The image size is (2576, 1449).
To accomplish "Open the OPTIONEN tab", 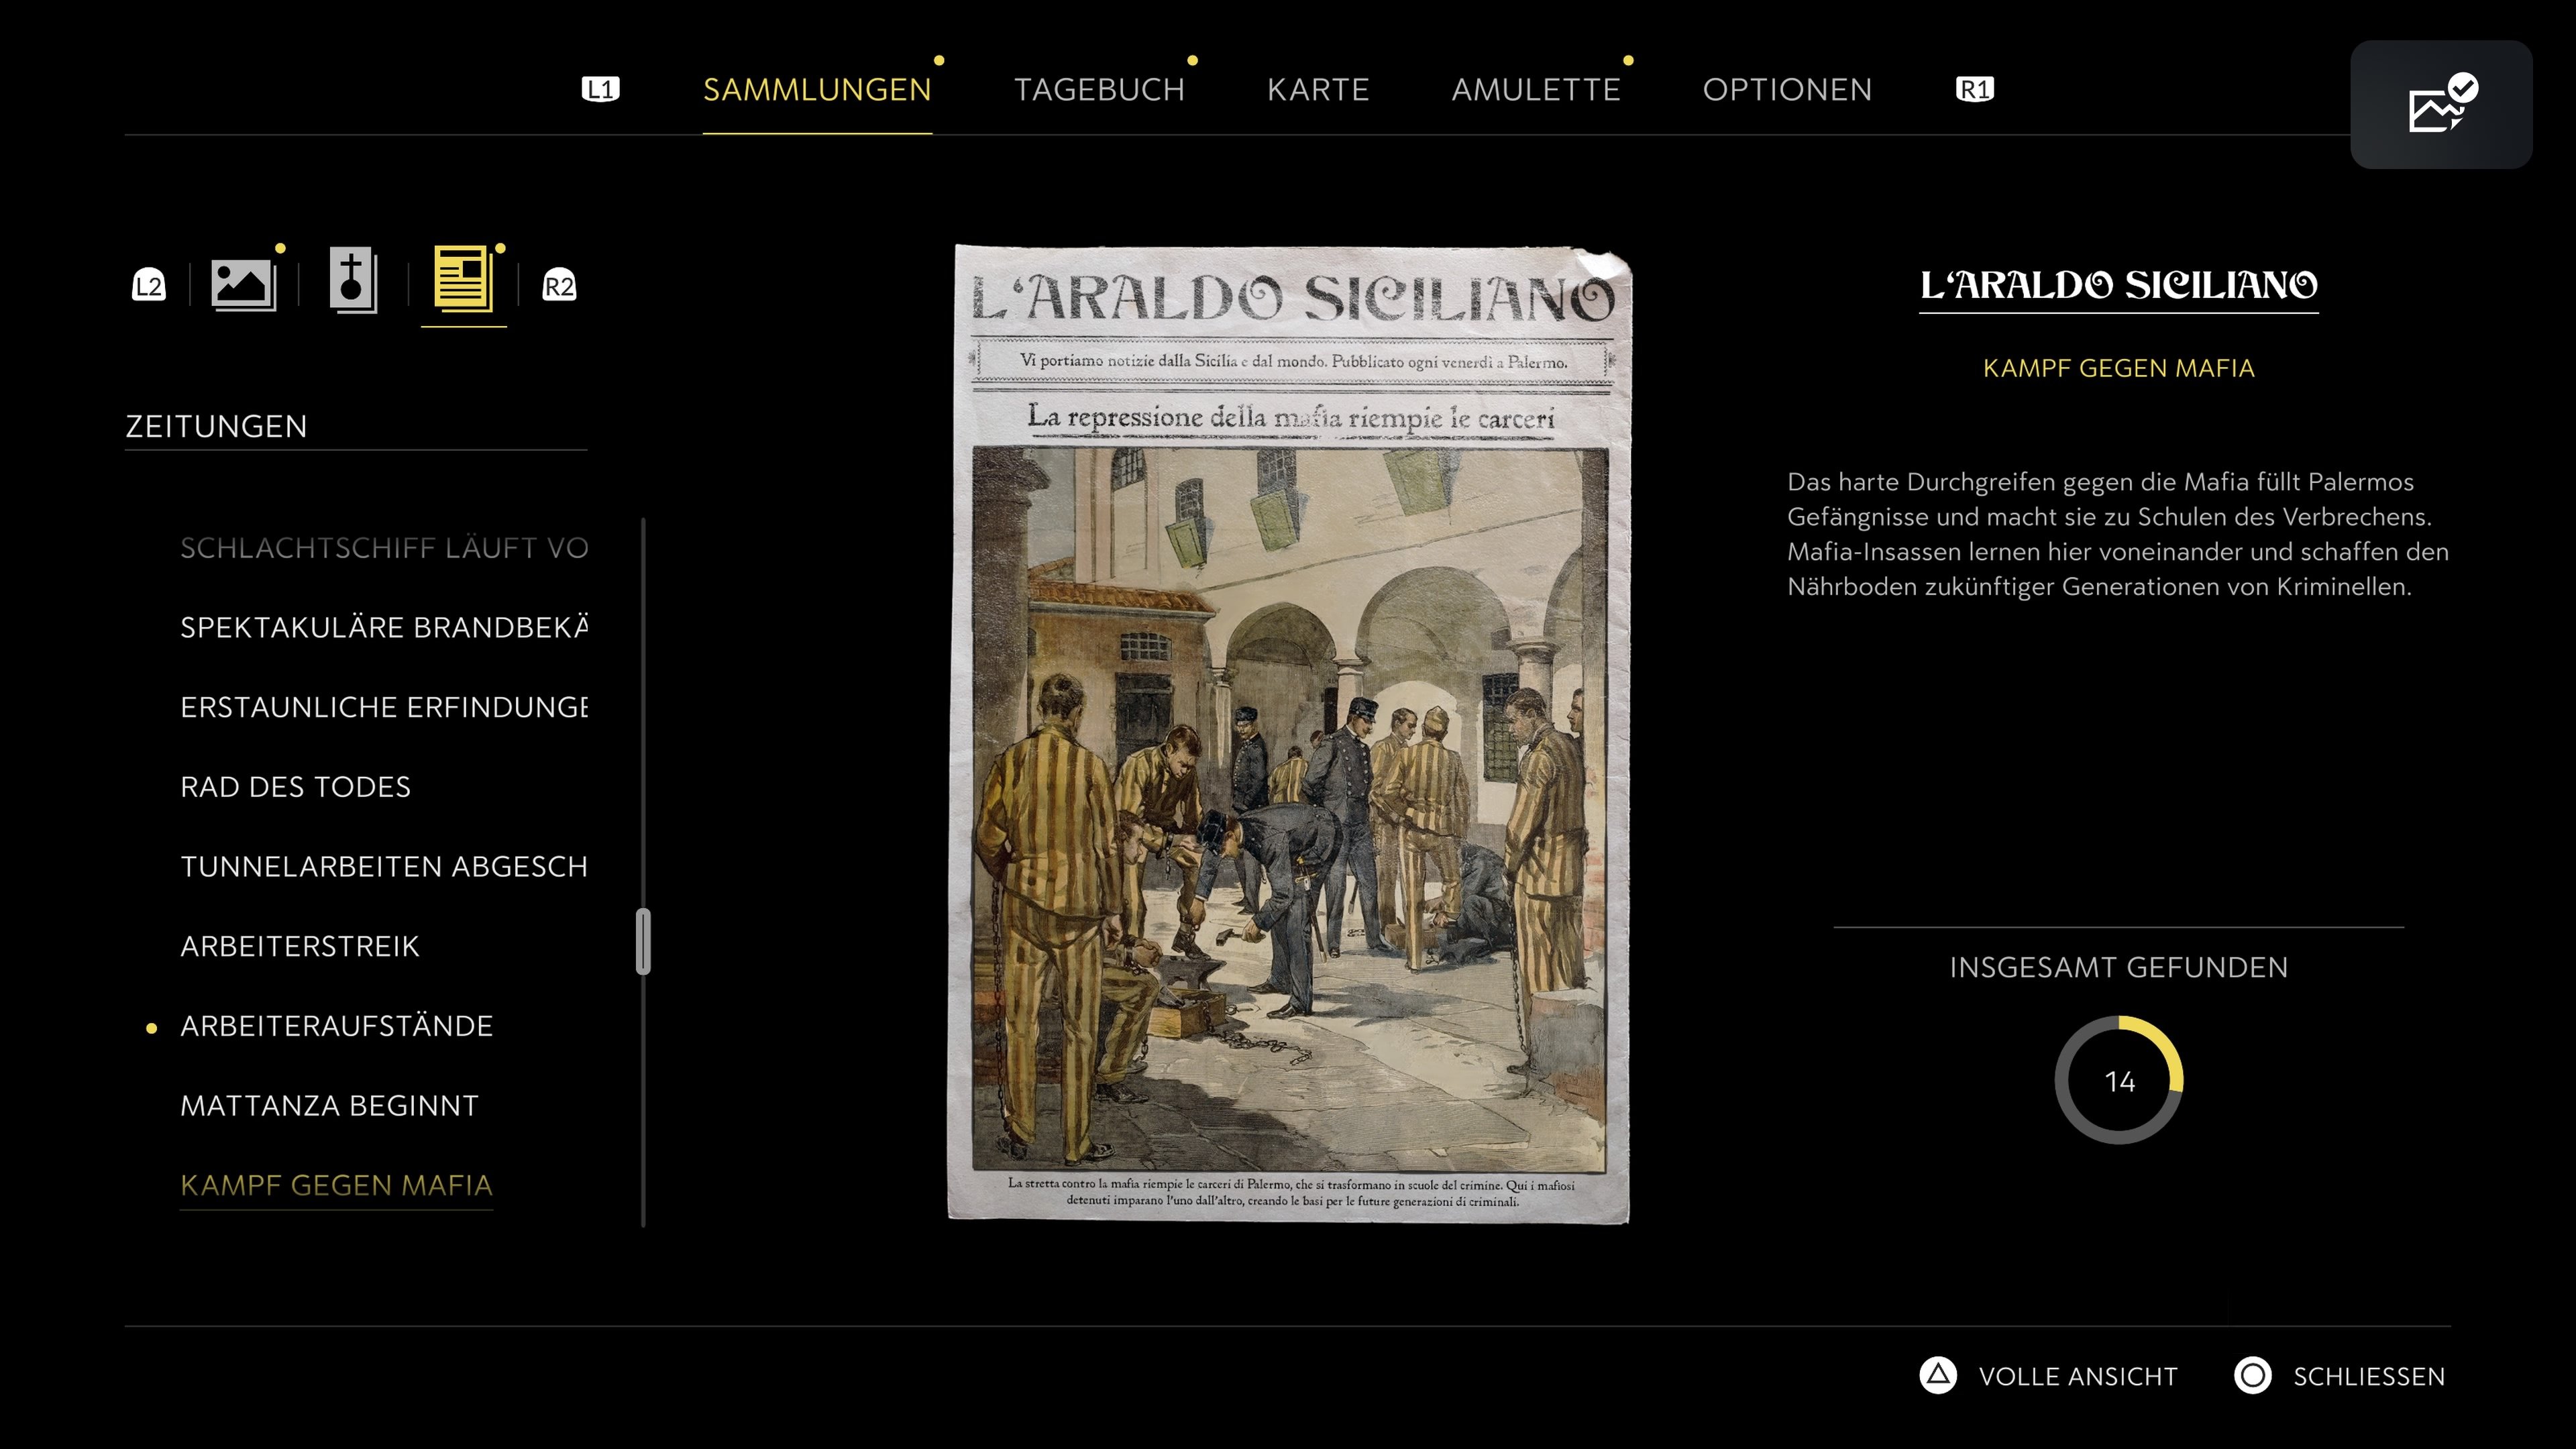I will point(1787,89).
